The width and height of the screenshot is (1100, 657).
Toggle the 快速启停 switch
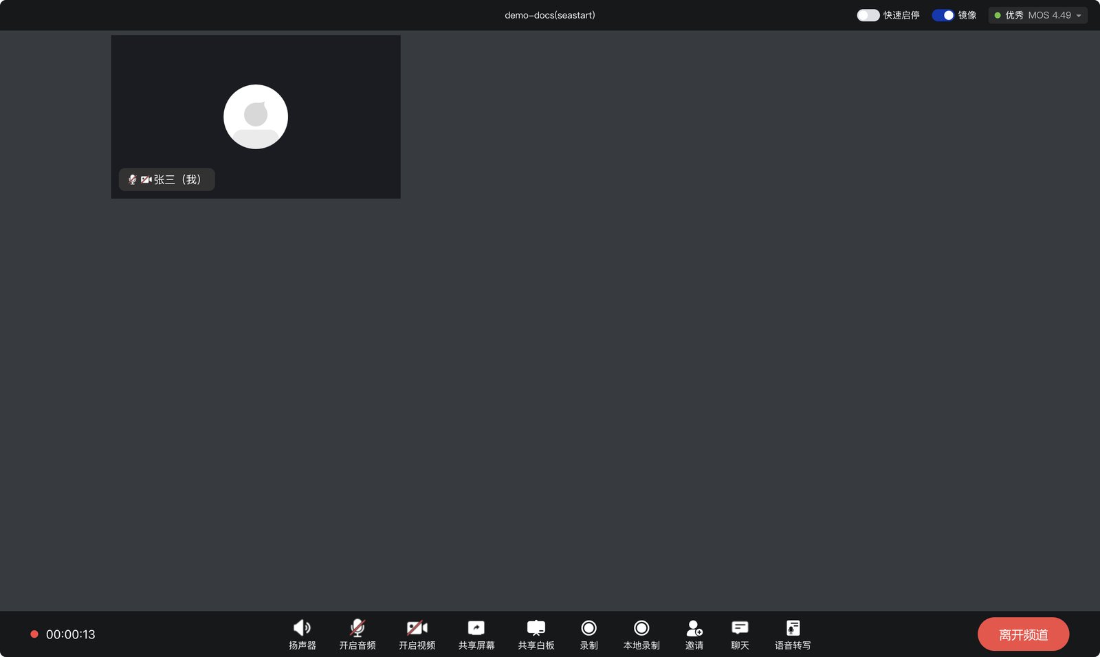click(868, 15)
